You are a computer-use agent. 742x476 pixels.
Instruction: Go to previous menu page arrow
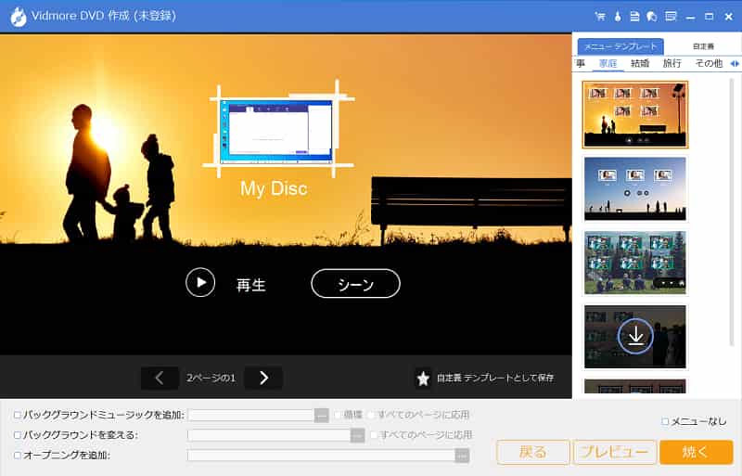click(160, 378)
